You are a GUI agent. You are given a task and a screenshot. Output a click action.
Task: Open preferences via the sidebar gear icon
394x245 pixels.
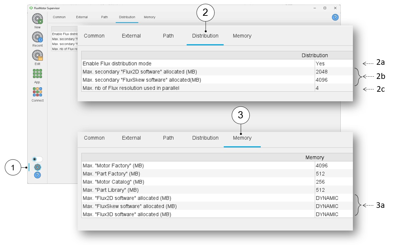(37, 167)
